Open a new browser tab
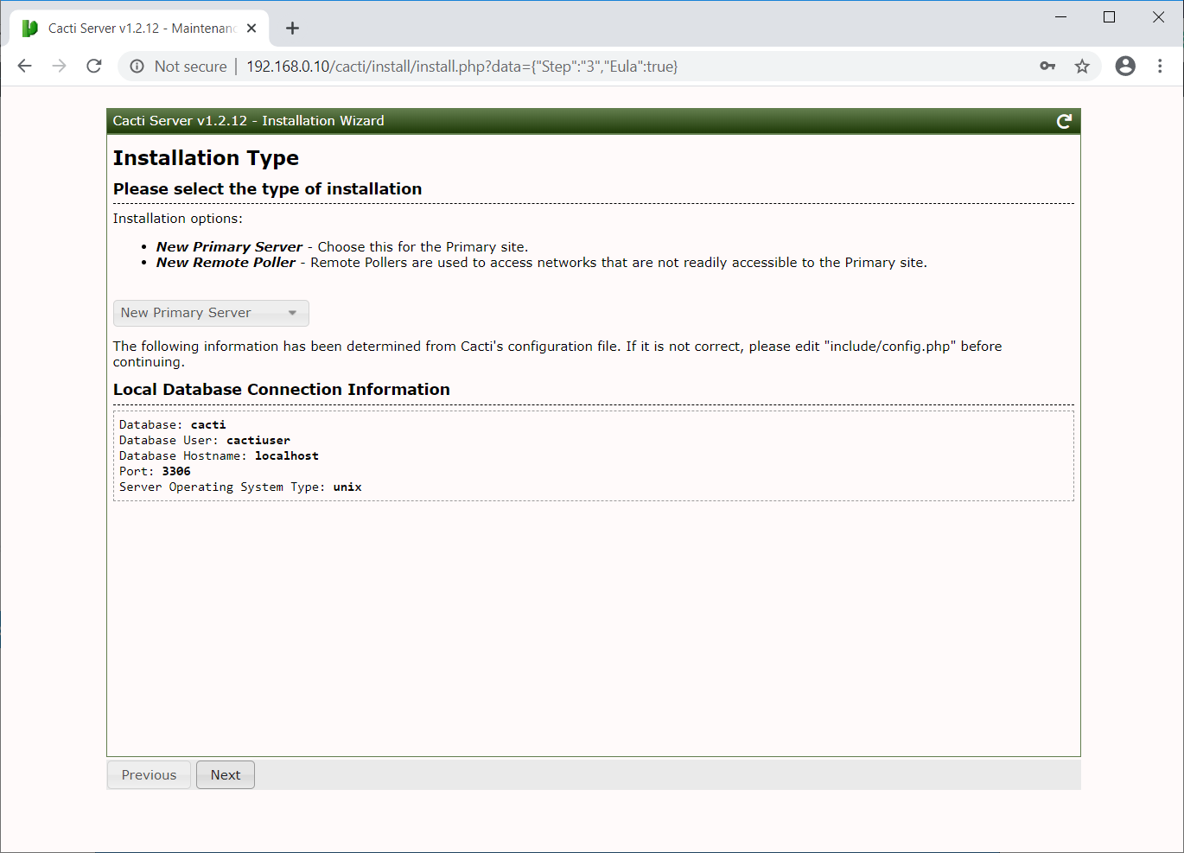This screenshot has width=1184, height=853. point(292,29)
